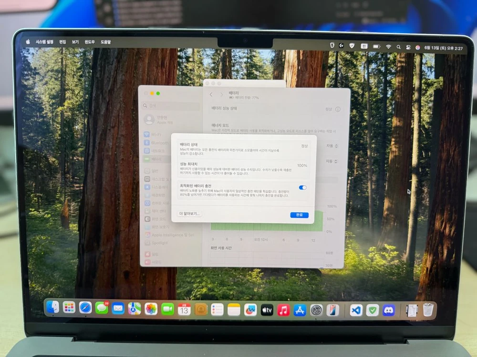
Task: Click Logitech G HUB menu bar icon
Action: (x=342, y=46)
